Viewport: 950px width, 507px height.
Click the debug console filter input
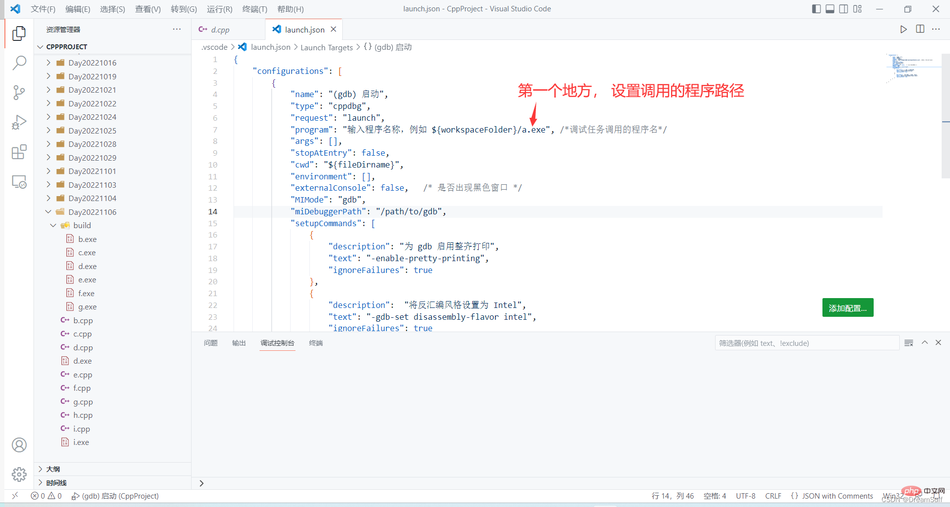tap(806, 343)
